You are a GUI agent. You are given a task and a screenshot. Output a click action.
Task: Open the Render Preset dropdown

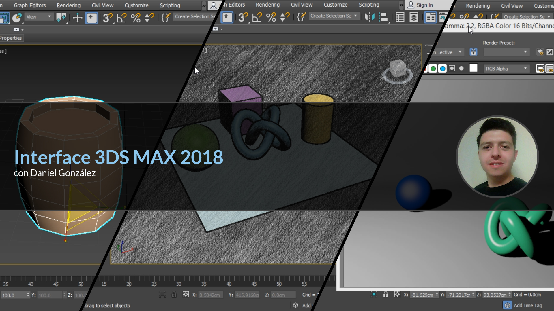[506, 52]
